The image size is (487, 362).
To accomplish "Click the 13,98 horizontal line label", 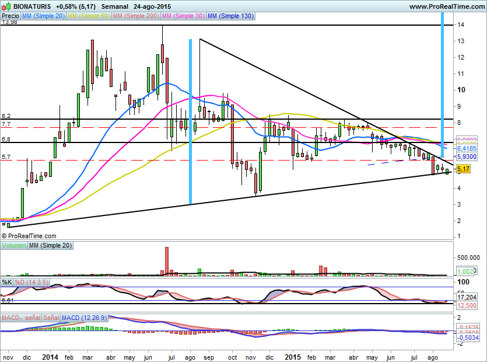I will pyautogui.click(x=9, y=22).
